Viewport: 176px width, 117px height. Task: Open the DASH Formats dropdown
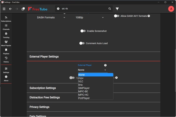[51, 18]
